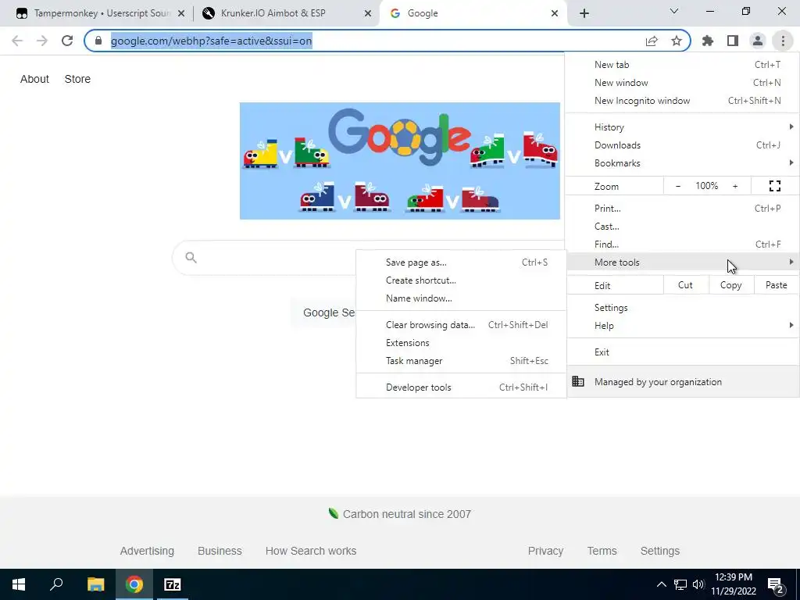Close the Google tab
The image size is (800, 600).
(x=555, y=13)
